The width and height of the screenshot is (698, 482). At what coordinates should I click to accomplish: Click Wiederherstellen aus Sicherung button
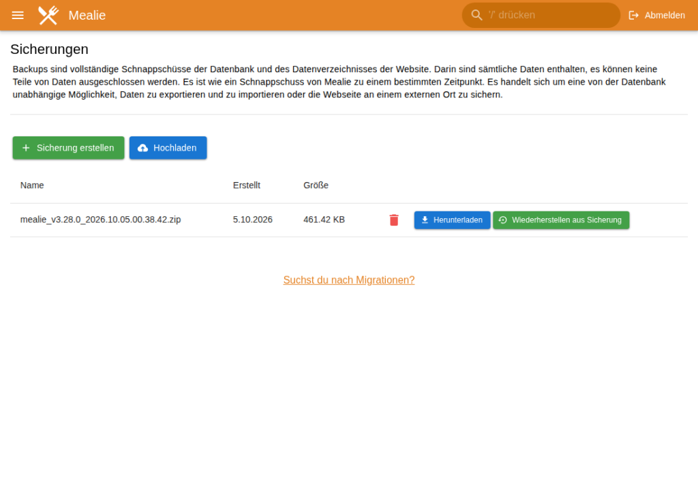click(x=561, y=220)
